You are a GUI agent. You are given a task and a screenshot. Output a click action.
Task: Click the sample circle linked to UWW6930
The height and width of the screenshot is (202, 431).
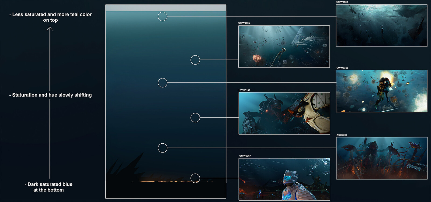[x=162, y=16]
